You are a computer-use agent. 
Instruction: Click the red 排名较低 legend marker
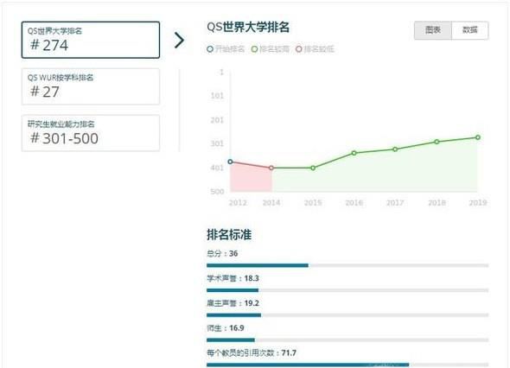[298, 49]
